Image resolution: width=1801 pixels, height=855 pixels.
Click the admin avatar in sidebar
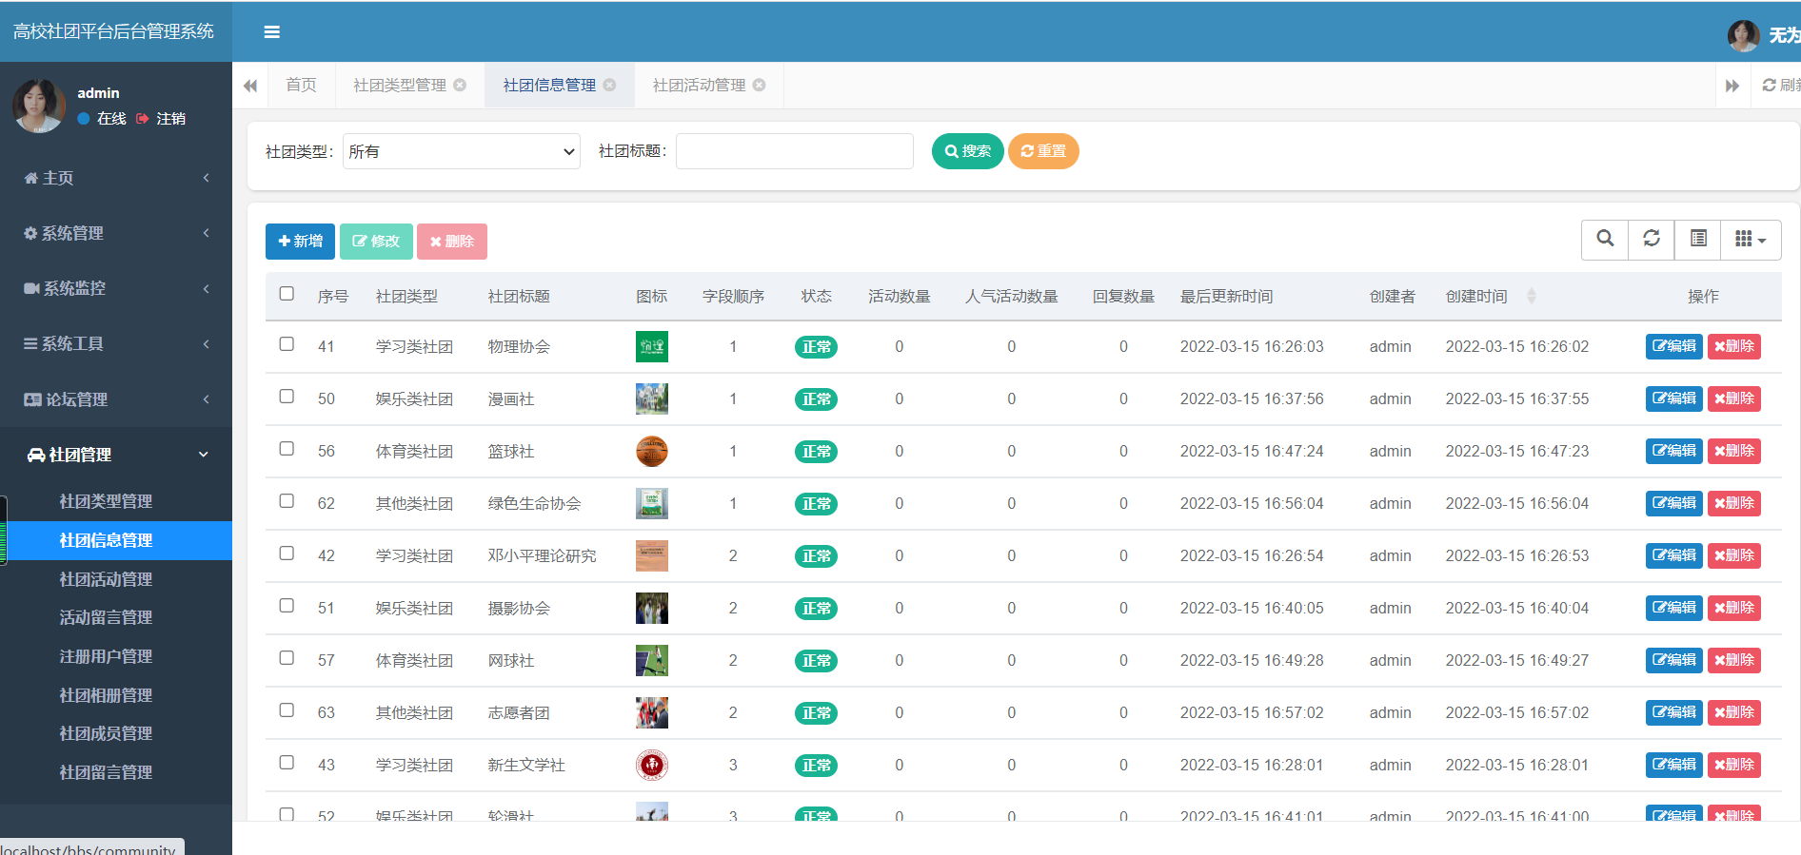point(38,106)
